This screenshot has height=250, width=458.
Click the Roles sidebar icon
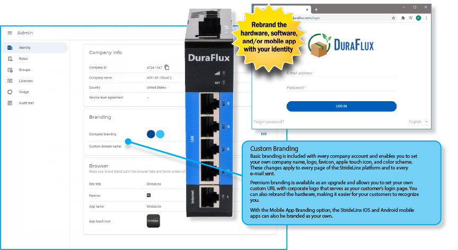pos(10,59)
